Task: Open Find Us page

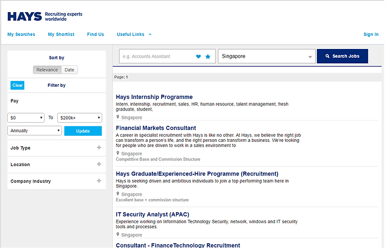Action: tap(96, 35)
